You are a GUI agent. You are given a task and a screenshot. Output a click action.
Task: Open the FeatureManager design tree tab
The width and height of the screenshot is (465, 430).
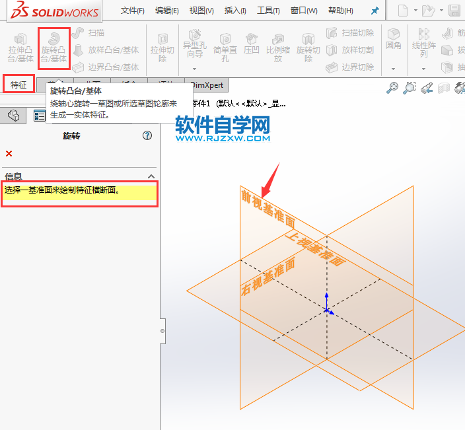pyautogui.click(x=13, y=116)
